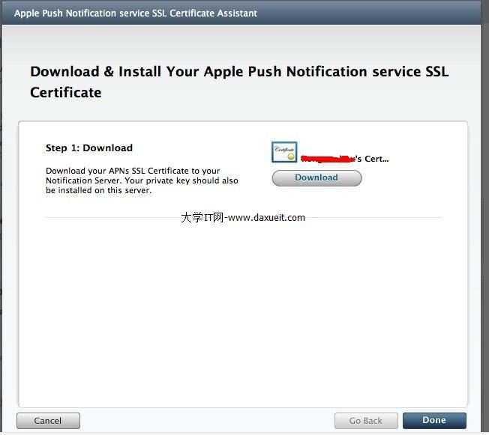Click the certificate file icon

(284, 152)
